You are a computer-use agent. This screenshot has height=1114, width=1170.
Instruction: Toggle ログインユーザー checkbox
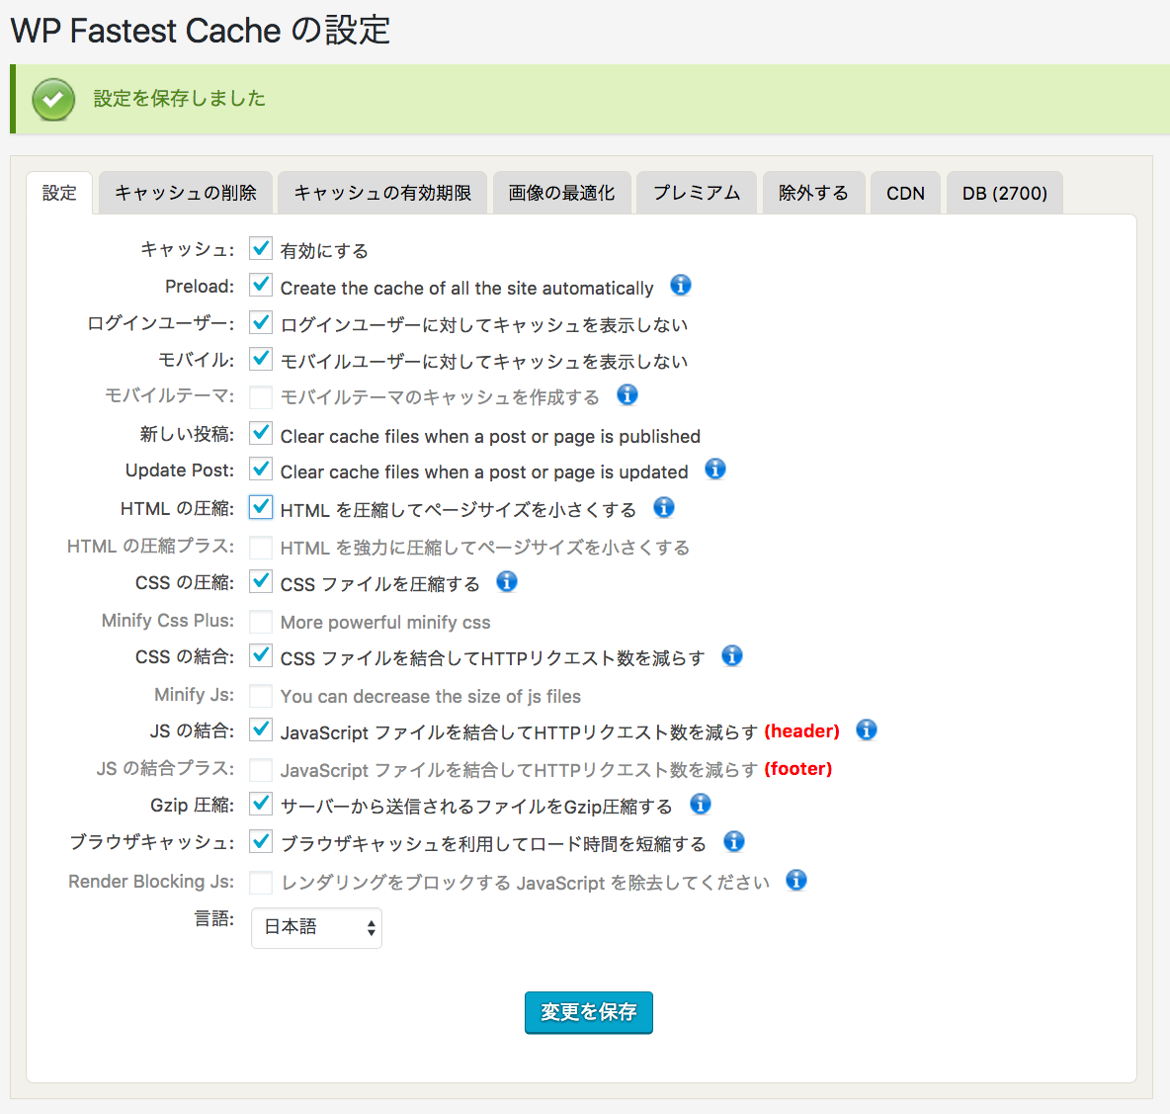(261, 322)
